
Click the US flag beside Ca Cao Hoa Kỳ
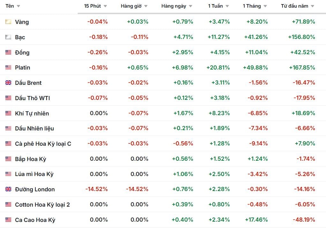(8, 220)
